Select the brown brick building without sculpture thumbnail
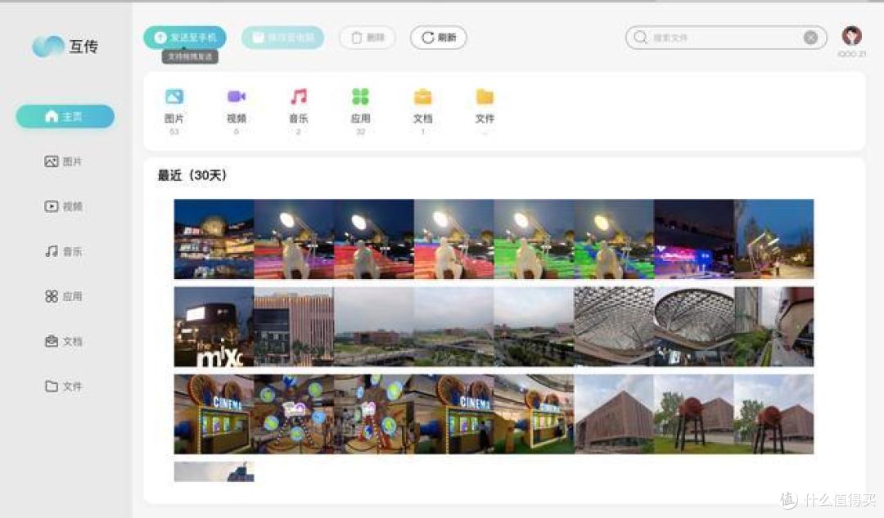 [614, 414]
